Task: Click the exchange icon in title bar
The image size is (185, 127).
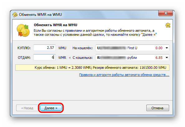Action: (x=15, y=15)
